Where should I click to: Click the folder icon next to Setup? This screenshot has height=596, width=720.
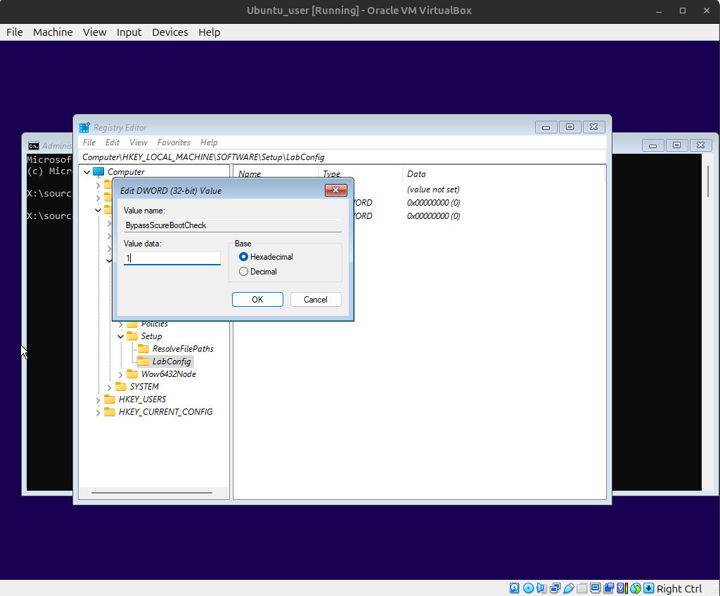tap(132, 336)
